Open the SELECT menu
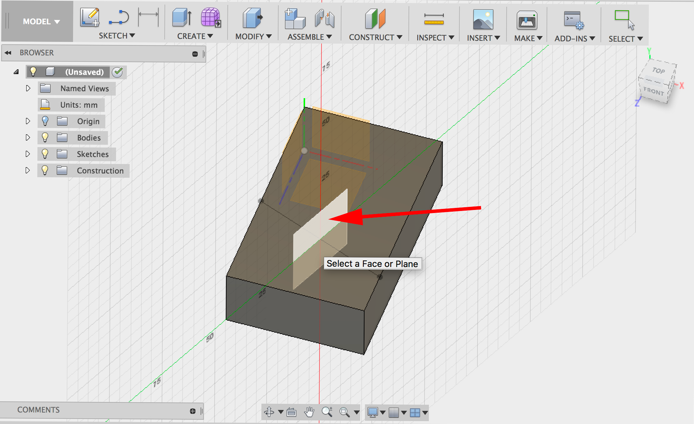Screen dimensions: 694x424 [x=626, y=39]
